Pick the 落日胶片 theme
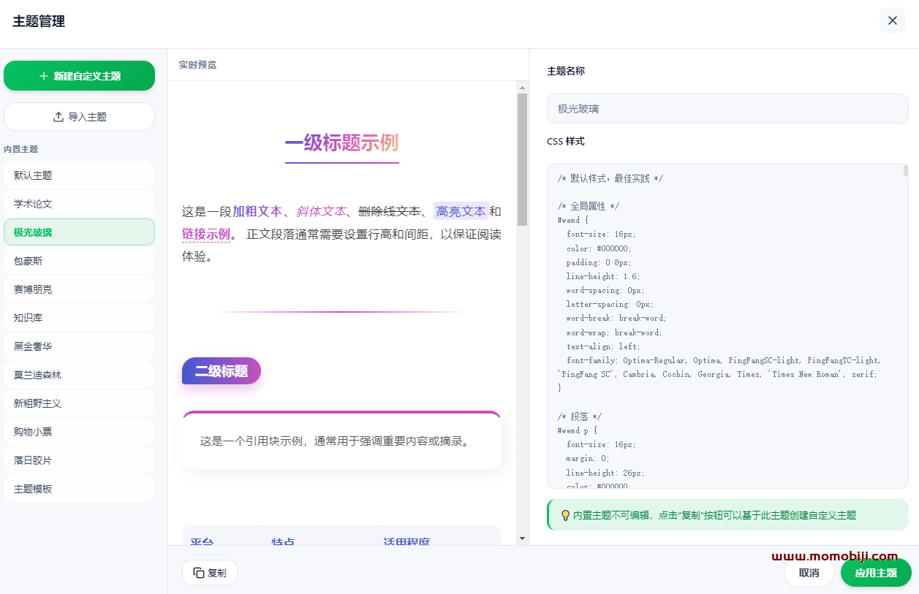This screenshot has width=919, height=594. (x=79, y=460)
